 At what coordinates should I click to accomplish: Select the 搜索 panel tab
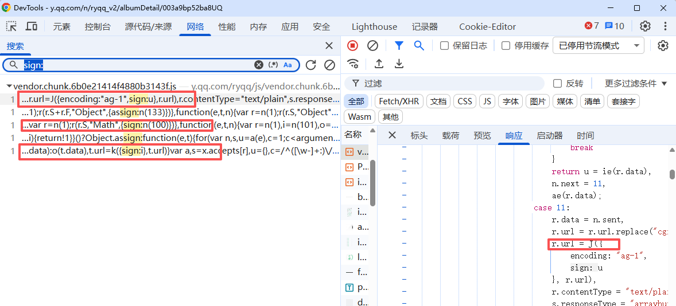(x=15, y=46)
